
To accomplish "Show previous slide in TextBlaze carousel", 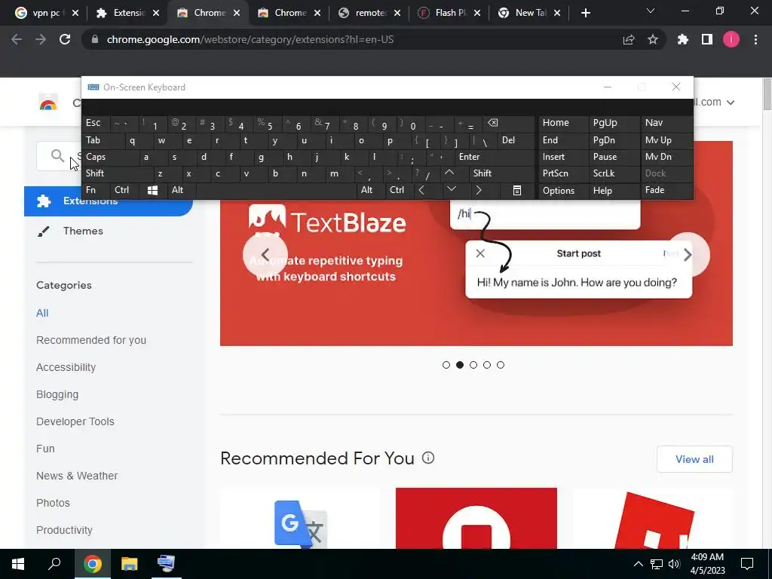I will coord(265,255).
